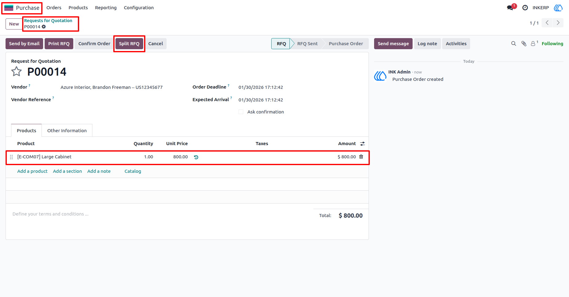Image resolution: width=569 pixels, height=297 pixels.
Task: Click Log note in chatter
Action: pyautogui.click(x=427, y=44)
